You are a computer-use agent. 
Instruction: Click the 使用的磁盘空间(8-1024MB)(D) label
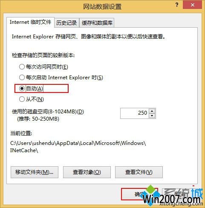coord(48,112)
